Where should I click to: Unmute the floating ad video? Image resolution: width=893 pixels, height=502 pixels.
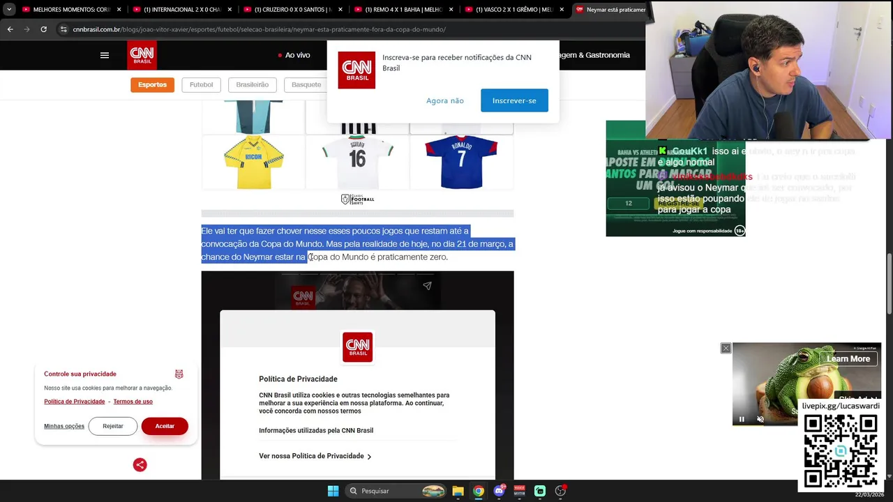pyautogui.click(x=760, y=419)
